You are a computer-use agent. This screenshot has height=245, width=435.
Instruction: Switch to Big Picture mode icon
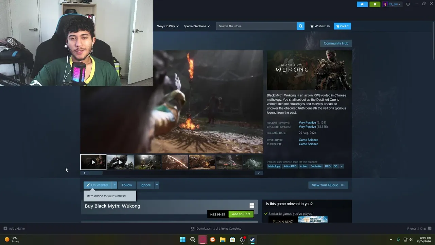[x=408, y=4]
